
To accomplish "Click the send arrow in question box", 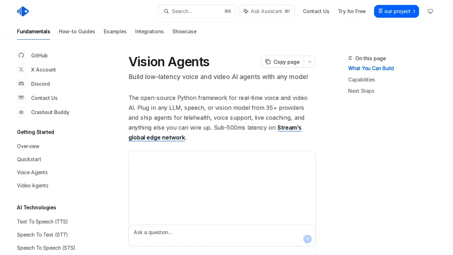I will click(x=307, y=239).
